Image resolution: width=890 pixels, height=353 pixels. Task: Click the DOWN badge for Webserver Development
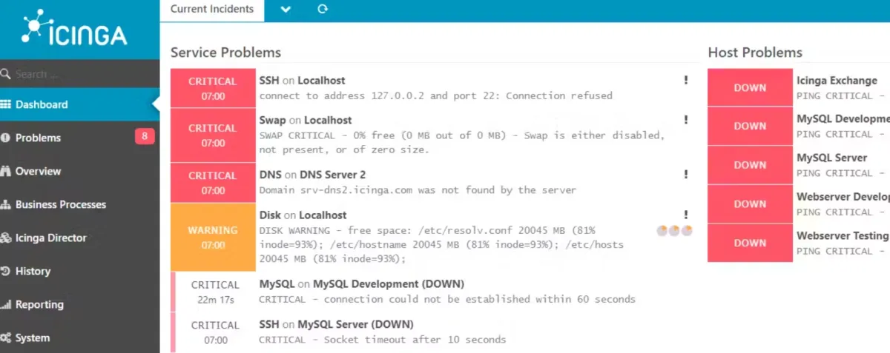[750, 204]
